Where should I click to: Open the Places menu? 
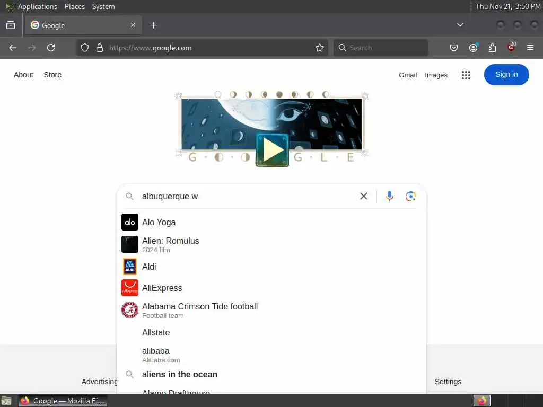(74, 6)
